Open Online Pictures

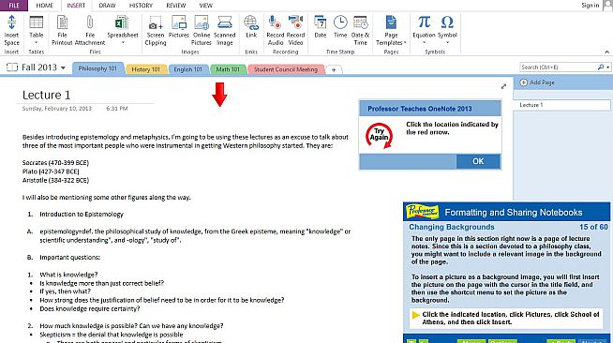(x=202, y=31)
